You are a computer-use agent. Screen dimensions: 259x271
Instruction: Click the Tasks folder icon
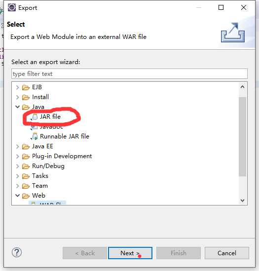tap(26, 176)
